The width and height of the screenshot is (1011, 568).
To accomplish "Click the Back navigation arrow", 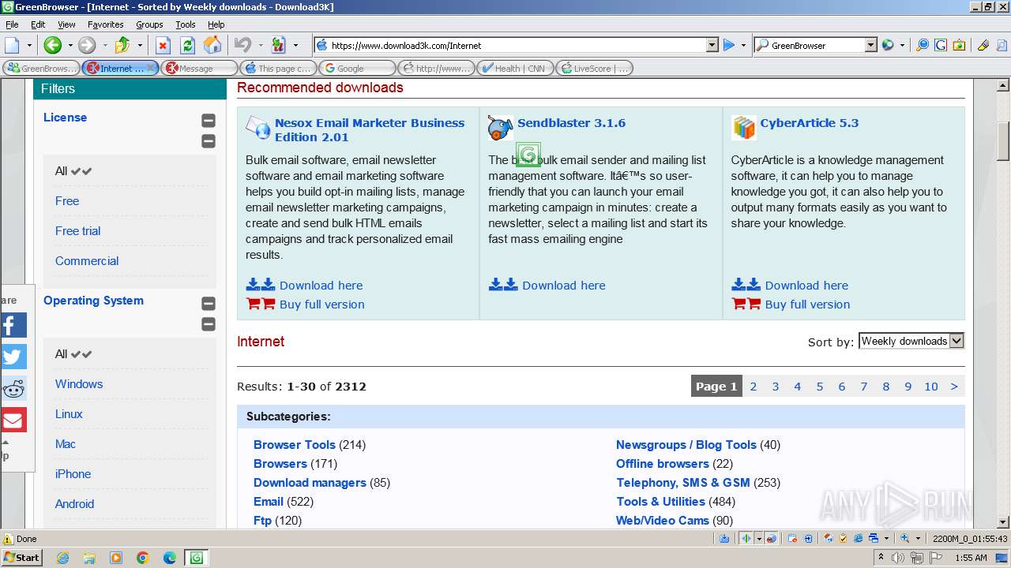I will coord(52,45).
